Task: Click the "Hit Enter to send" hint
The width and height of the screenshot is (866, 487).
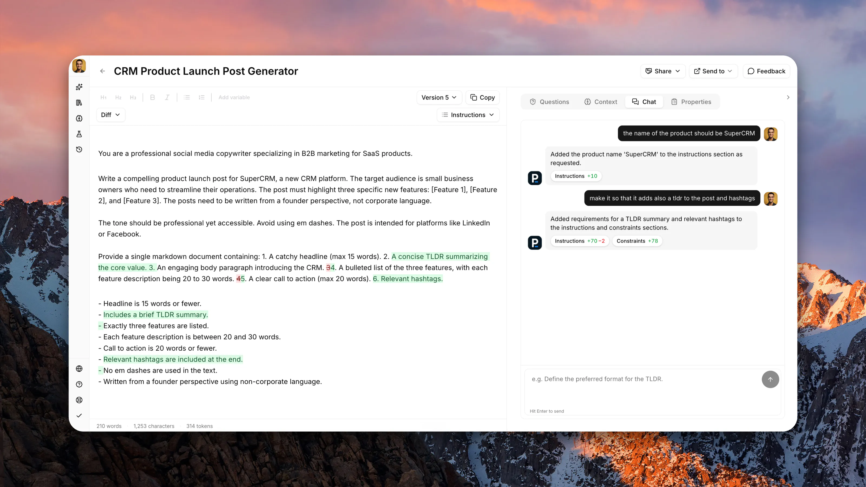Action: click(x=547, y=411)
